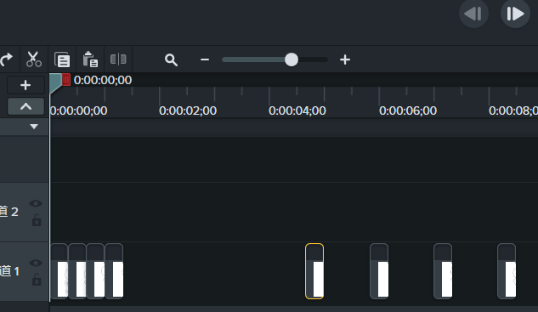
Task: Click the paste clipboard icon
Action: pos(90,60)
